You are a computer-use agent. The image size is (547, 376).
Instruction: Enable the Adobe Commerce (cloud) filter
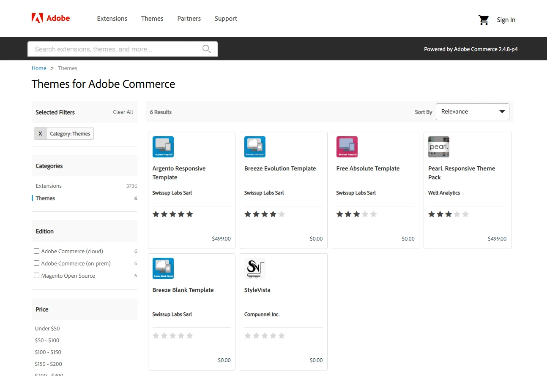tap(36, 251)
